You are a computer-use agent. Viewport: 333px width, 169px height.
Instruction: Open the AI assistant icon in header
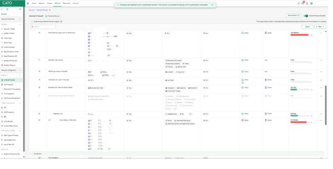298,3
